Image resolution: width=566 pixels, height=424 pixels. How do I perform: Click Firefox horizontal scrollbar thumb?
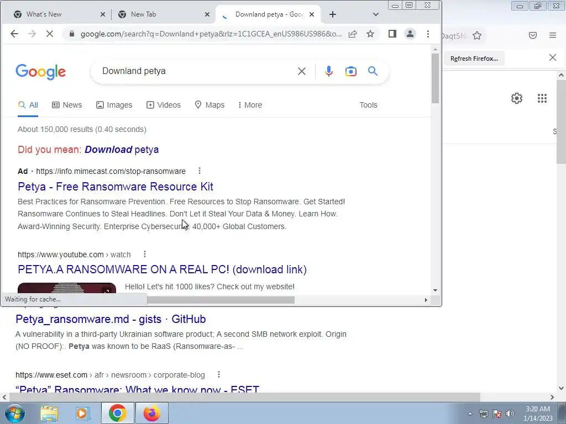244,397
